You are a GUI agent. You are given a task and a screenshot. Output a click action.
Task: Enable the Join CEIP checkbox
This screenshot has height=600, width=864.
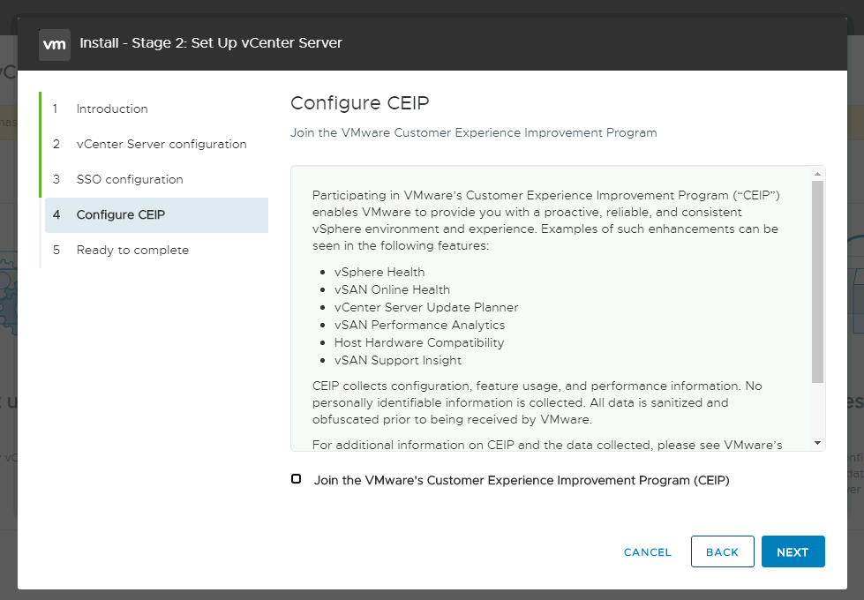[297, 479]
